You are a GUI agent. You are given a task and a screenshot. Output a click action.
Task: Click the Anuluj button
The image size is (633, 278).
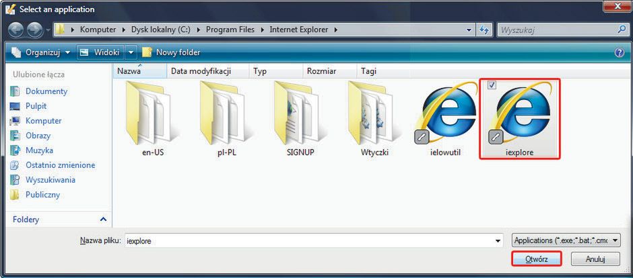595,259
